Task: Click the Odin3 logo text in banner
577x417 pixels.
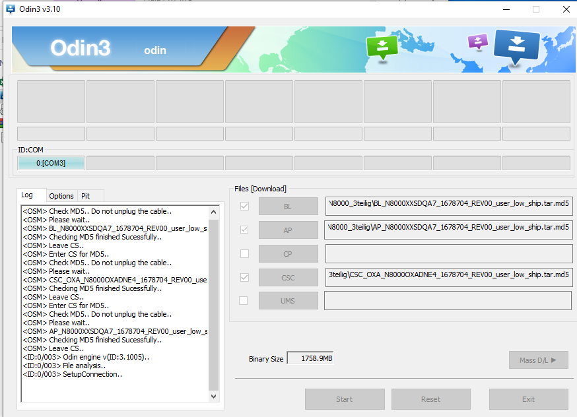Action: pos(81,48)
